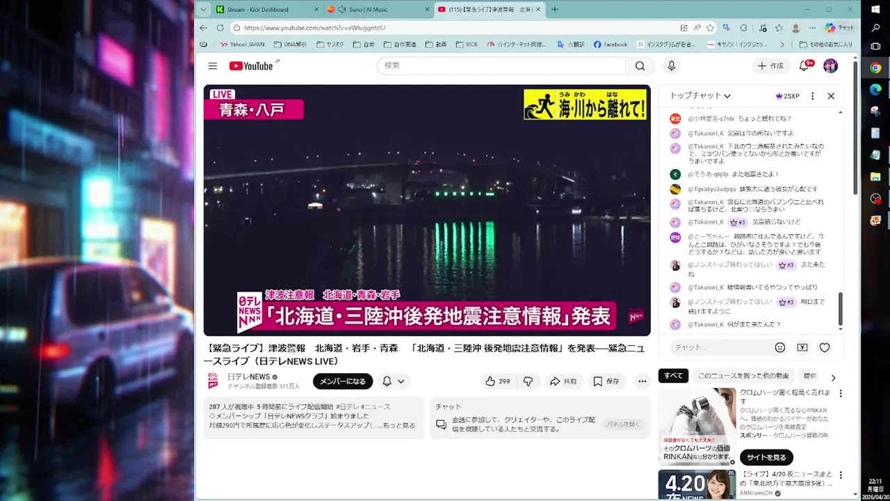
Task: Open the KICK bookmarks folder
Action: coord(467,45)
